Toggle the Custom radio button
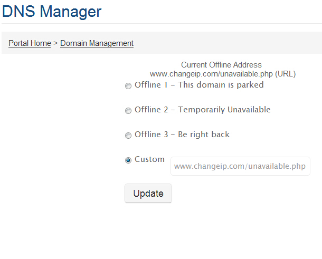 pos(128,160)
